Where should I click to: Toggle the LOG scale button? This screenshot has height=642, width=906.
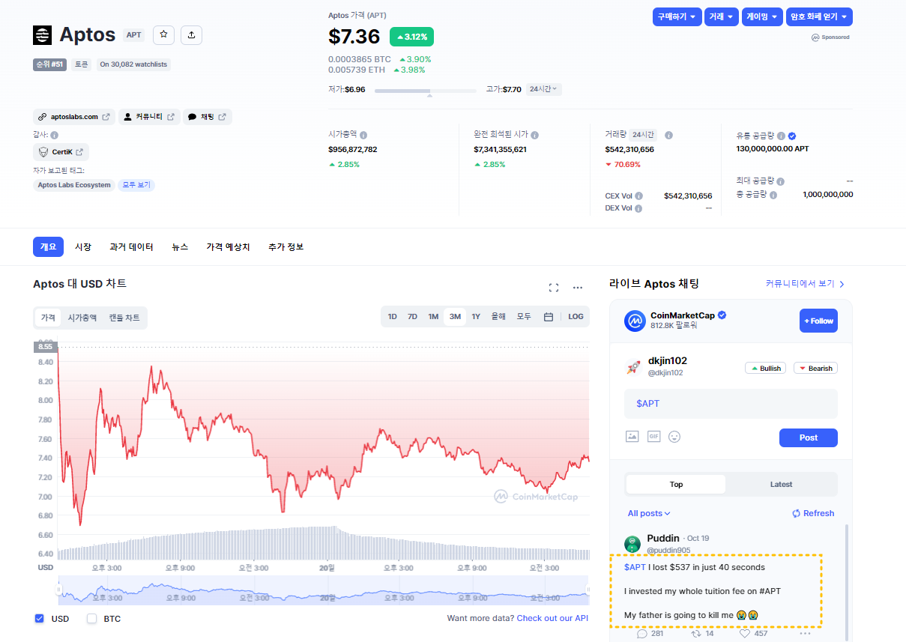tap(576, 317)
